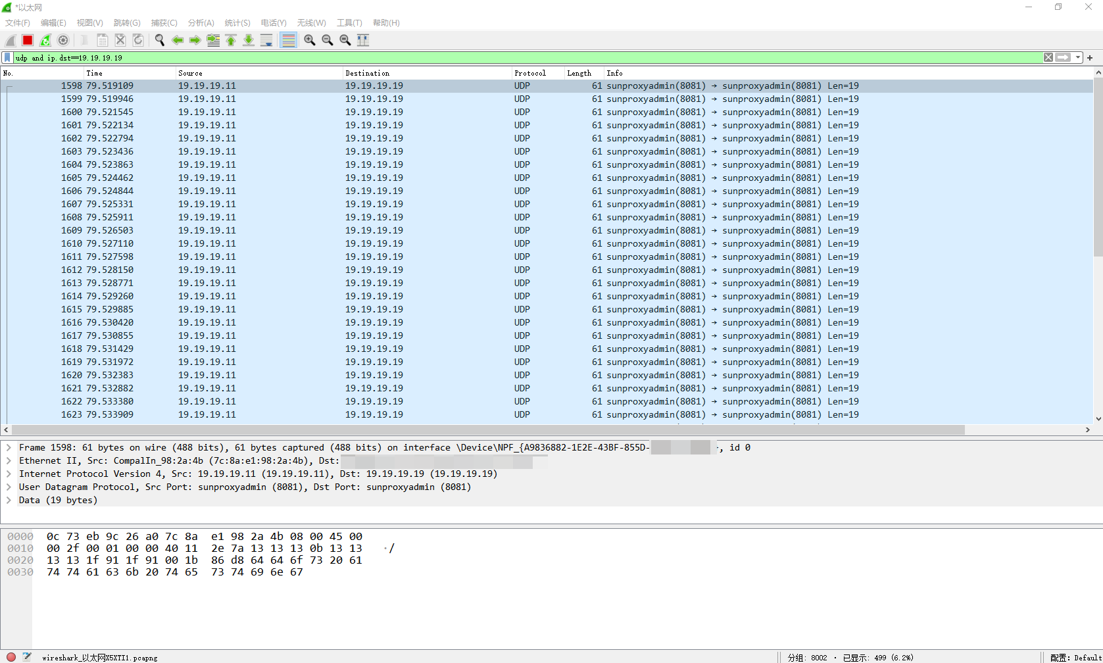Screen dimensions: 1103x663
Task: Open the 分析(A) menu
Action: click(x=201, y=23)
